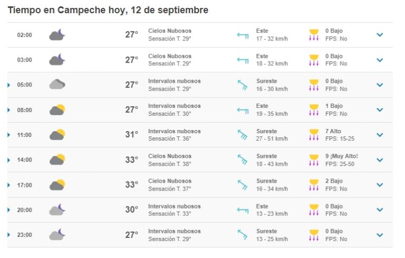Toggle the blue triangle beside 05:00
The image size is (405, 258).
pyautogui.click(x=9, y=85)
